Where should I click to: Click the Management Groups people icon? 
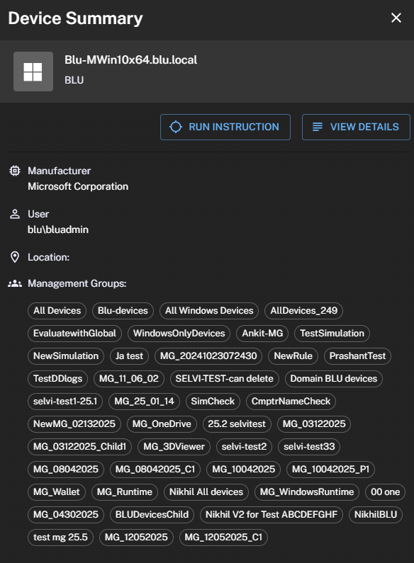[x=15, y=284]
